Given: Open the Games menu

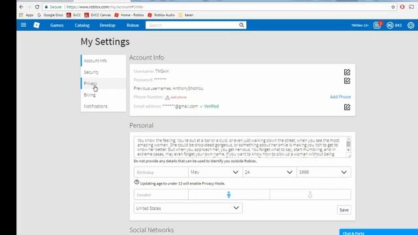Looking at the screenshot, I should 57,25.
